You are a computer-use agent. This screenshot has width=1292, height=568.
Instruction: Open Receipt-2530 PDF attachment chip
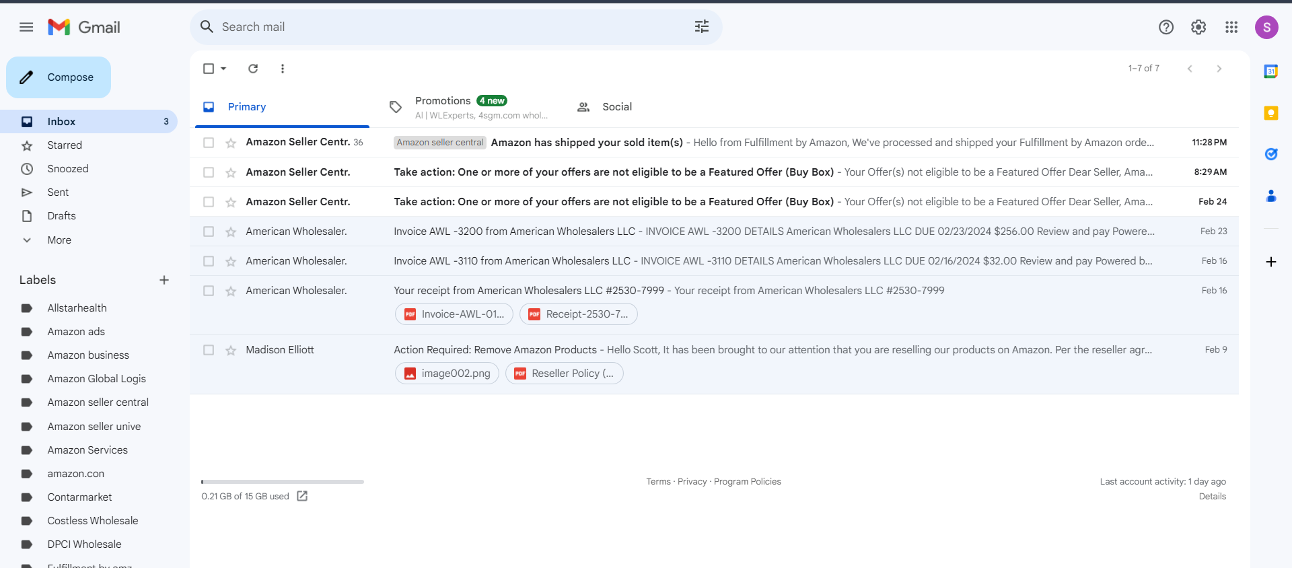(x=578, y=314)
